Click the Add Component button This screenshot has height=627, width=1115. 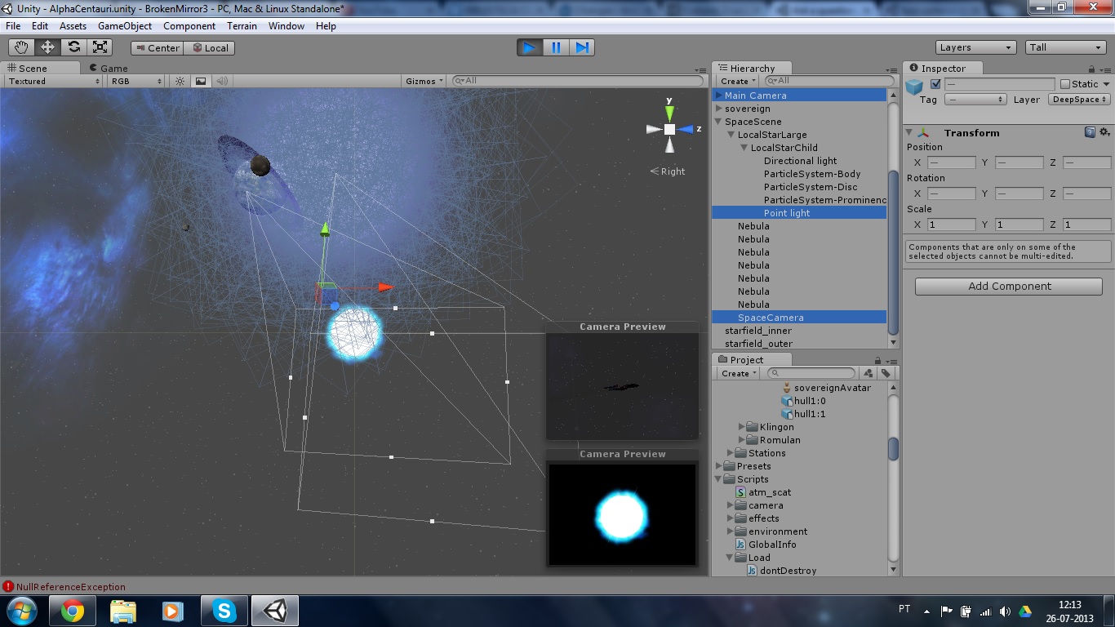click(x=1009, y=287)
